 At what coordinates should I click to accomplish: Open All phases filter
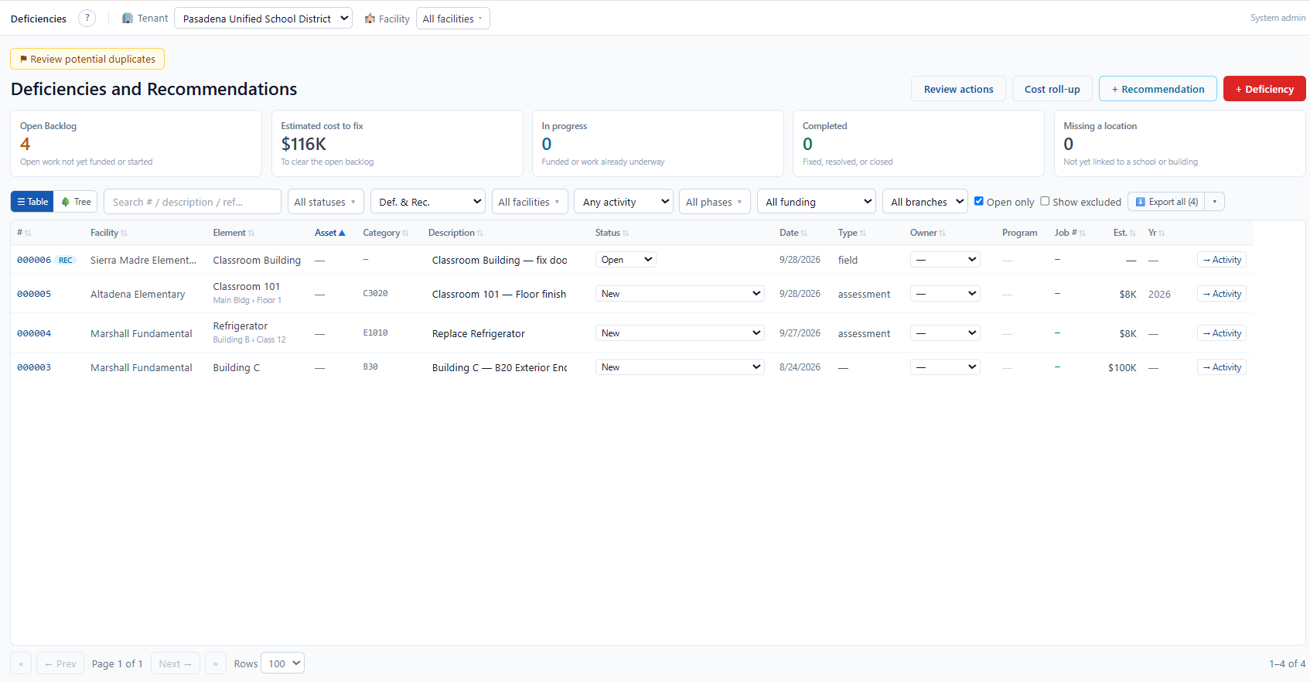click(x=715, y=202)
